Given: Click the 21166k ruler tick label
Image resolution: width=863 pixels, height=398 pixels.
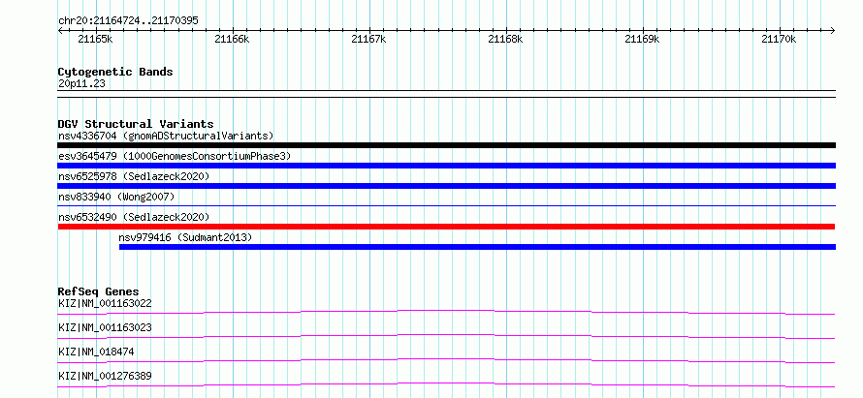Looking at the screenshot, I should (233, 39).
